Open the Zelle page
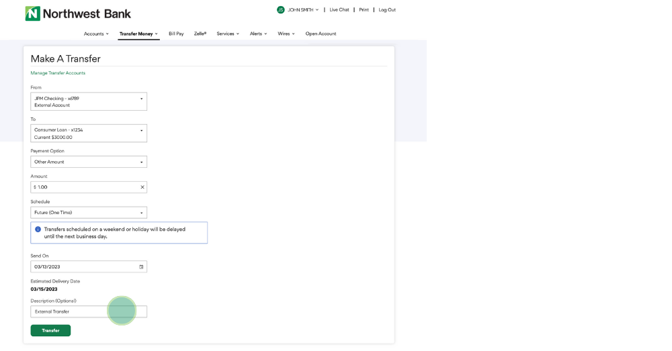This screenshot has height=351, width=672. [x=200, y=34]
